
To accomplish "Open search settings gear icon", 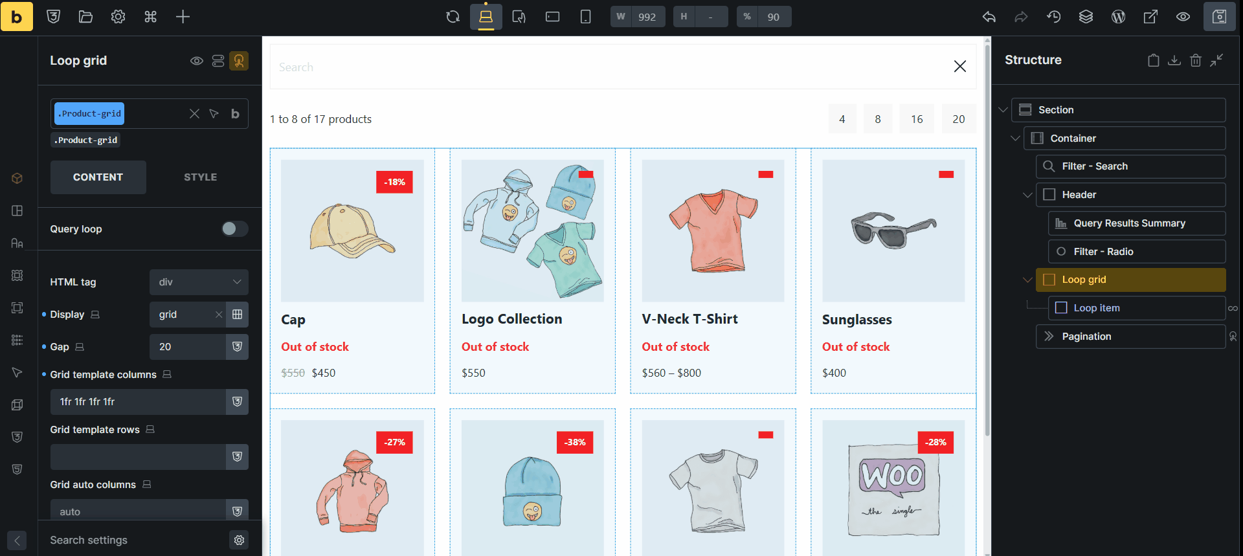I will point(239,540).
